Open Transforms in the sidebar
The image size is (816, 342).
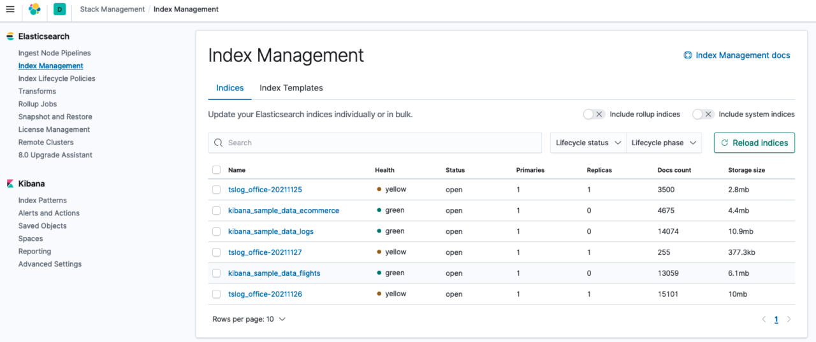[37, 91]
